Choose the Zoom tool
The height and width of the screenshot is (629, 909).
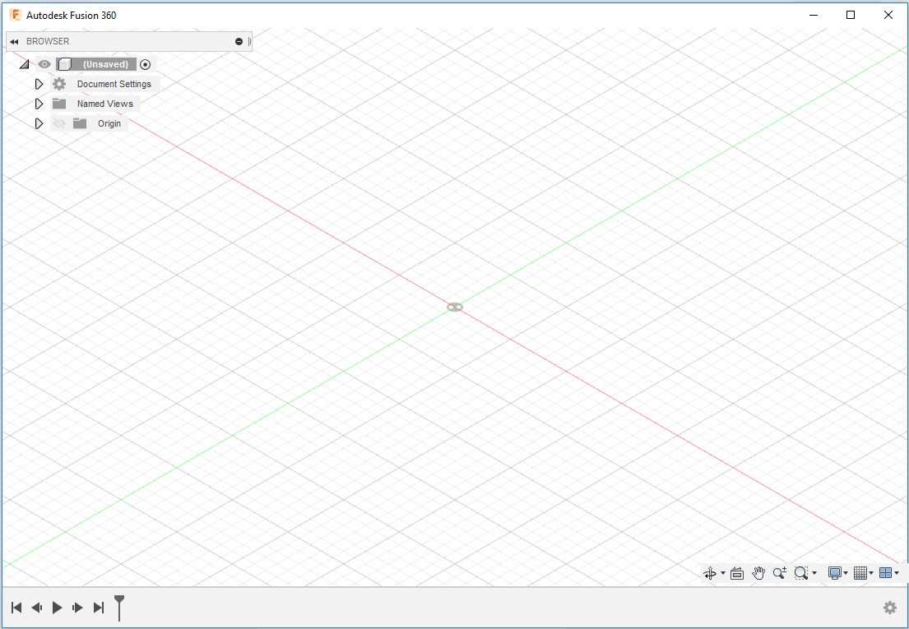(x=779, y=573)
